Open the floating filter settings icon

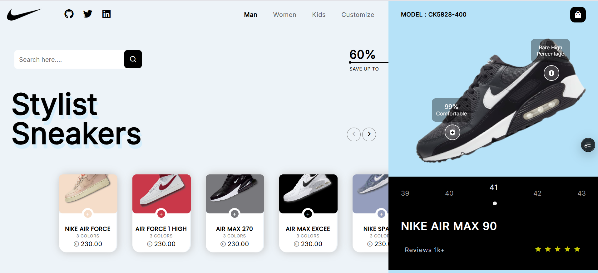(588, 145)
